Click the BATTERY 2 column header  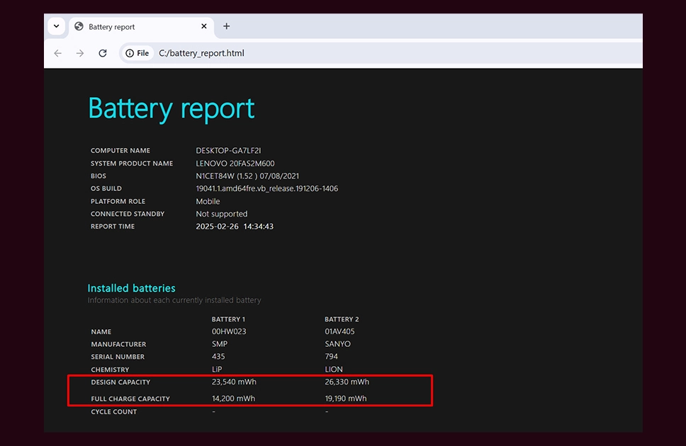(x=342, y=319)
